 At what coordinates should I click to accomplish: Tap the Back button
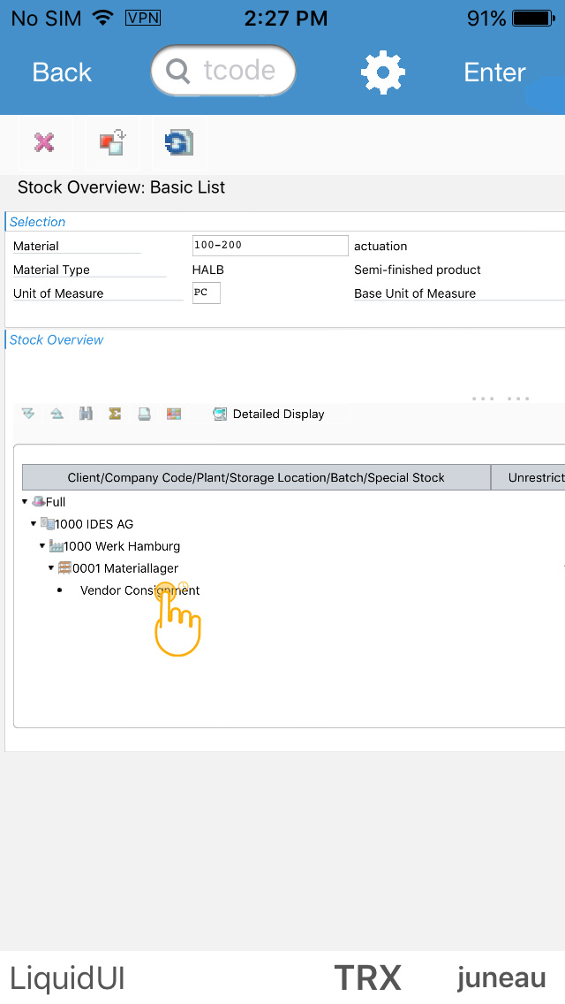[x=62, y=72]
